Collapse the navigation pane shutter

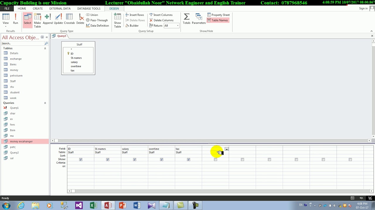(47, 37)
